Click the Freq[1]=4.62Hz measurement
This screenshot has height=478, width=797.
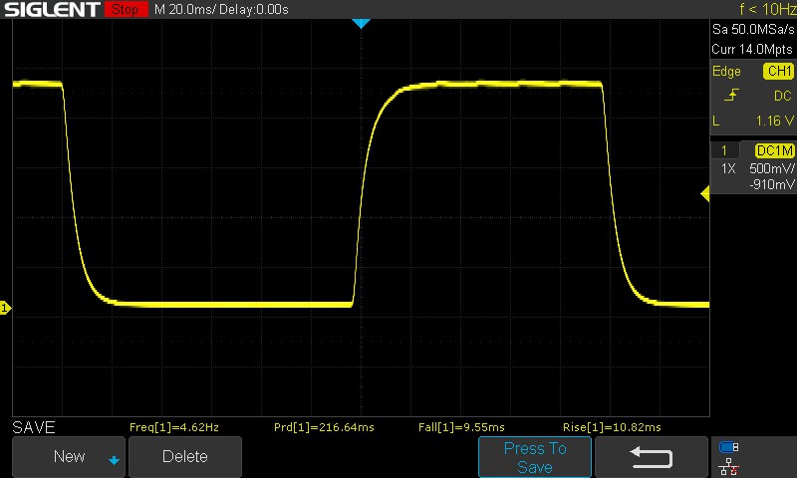[173, 427]
